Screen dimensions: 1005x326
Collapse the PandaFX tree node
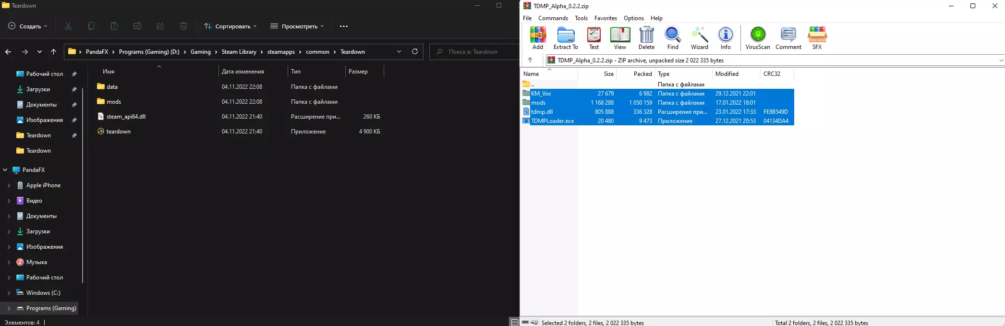tap(5, 169)
